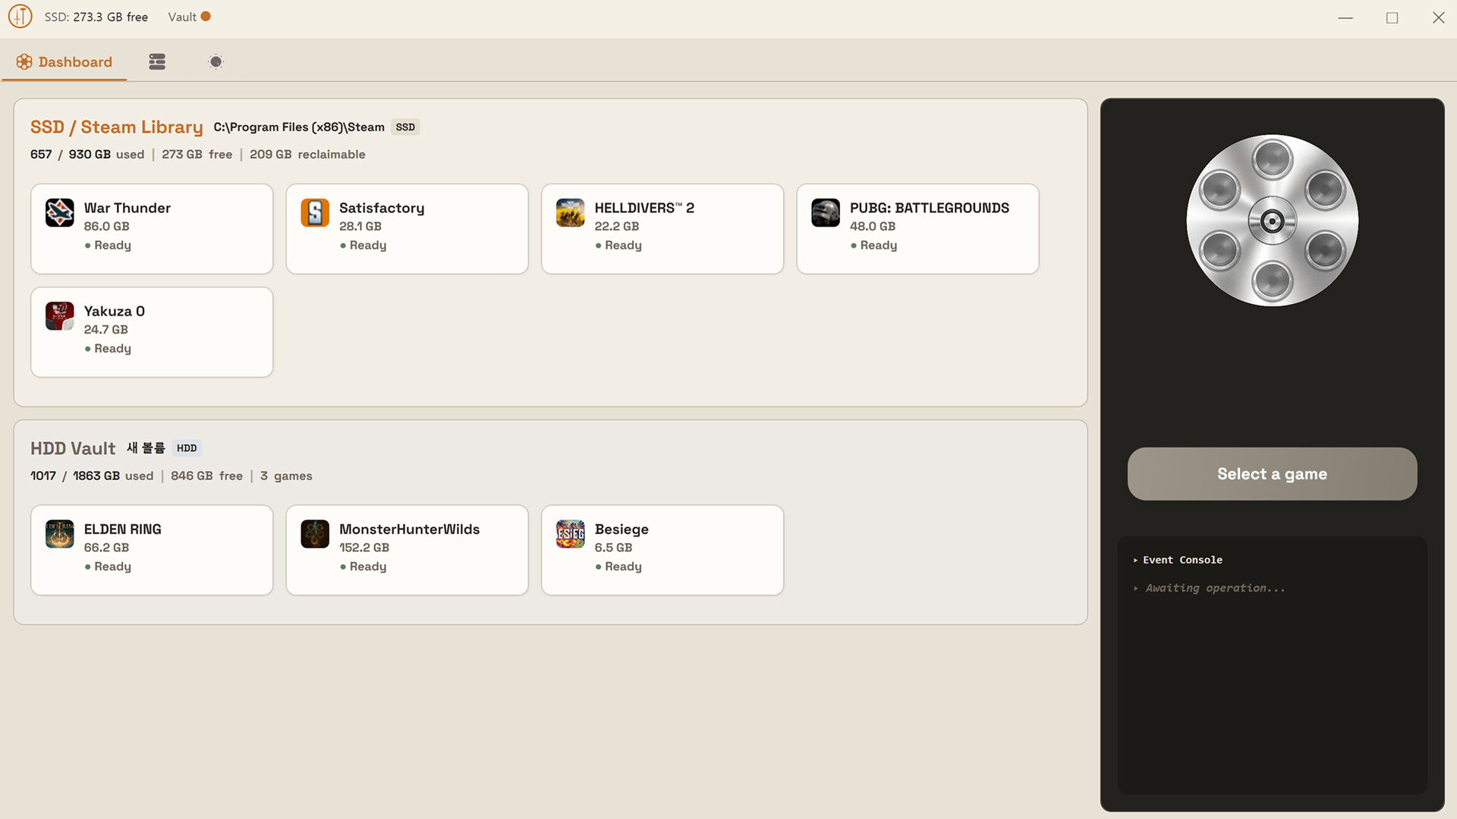Click the War Thunder game icon
The width and height of the screenshot is (1457, 819).
pos(59,213)
